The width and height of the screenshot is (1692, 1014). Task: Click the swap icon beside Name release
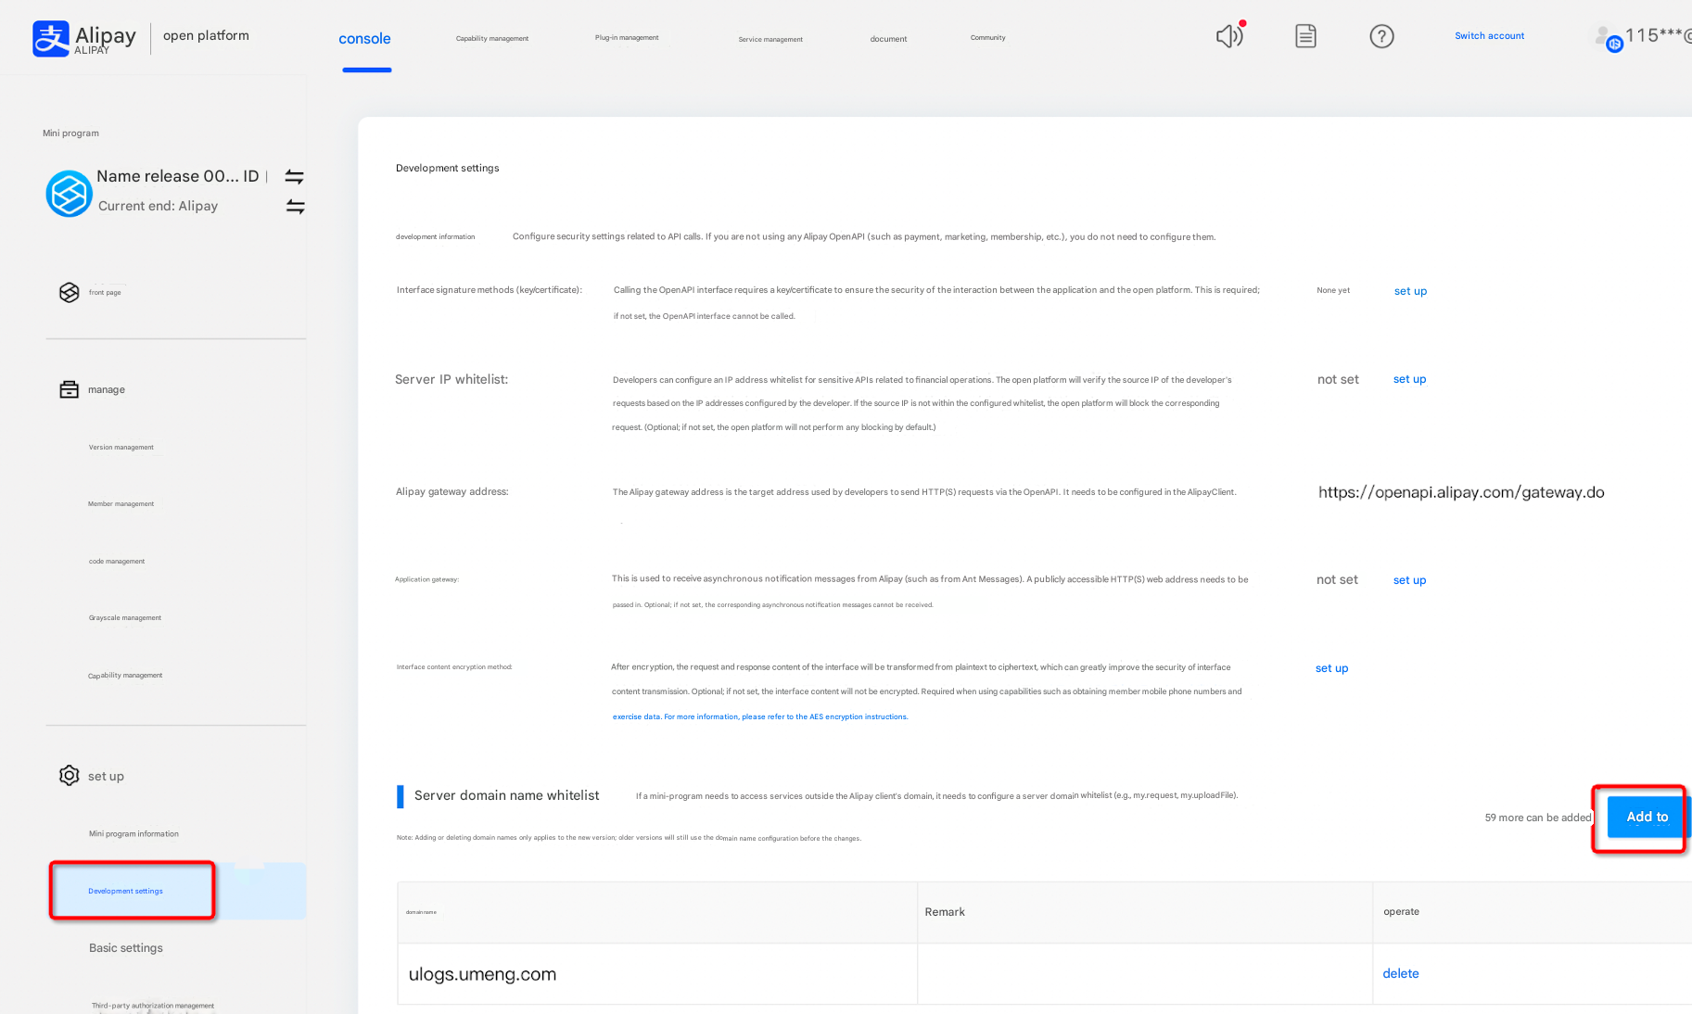pos(295,176)
